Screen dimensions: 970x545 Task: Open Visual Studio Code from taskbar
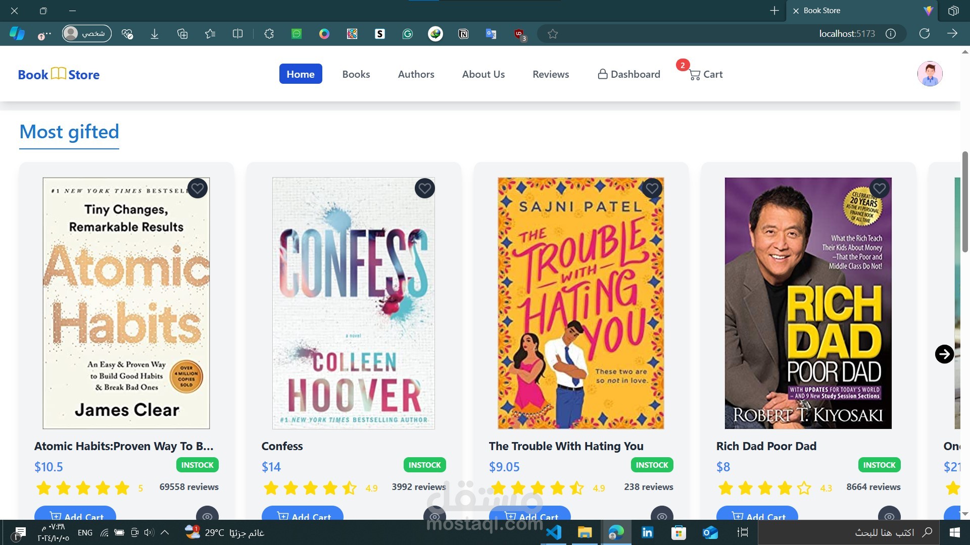tap(555, 532)
